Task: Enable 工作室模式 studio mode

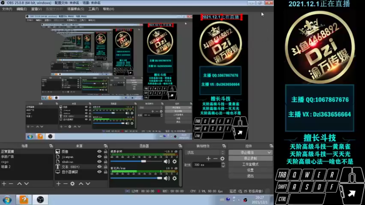Action: click(250, 164)
